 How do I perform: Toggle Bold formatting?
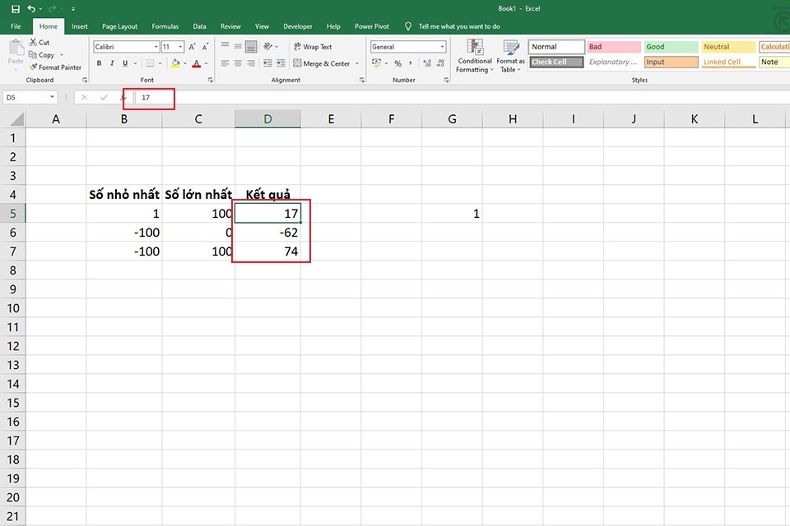pyautogui.click(x=100, y=63)
